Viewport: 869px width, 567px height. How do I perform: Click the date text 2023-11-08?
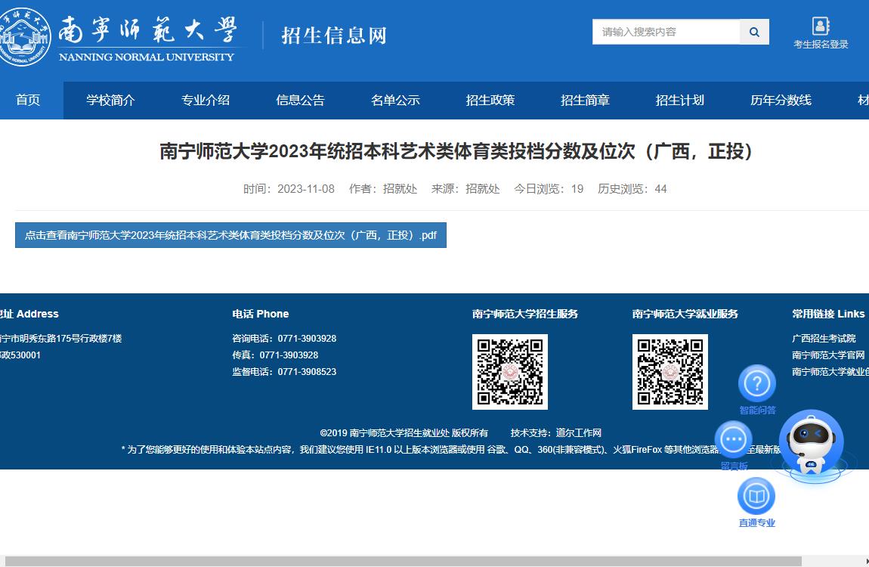tap(306, 189)
